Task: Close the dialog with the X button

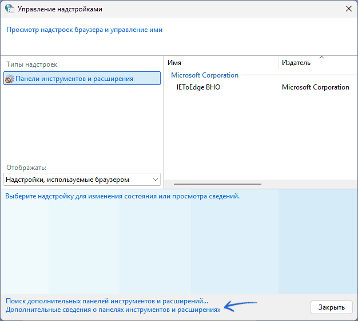Action: point(348,9)
